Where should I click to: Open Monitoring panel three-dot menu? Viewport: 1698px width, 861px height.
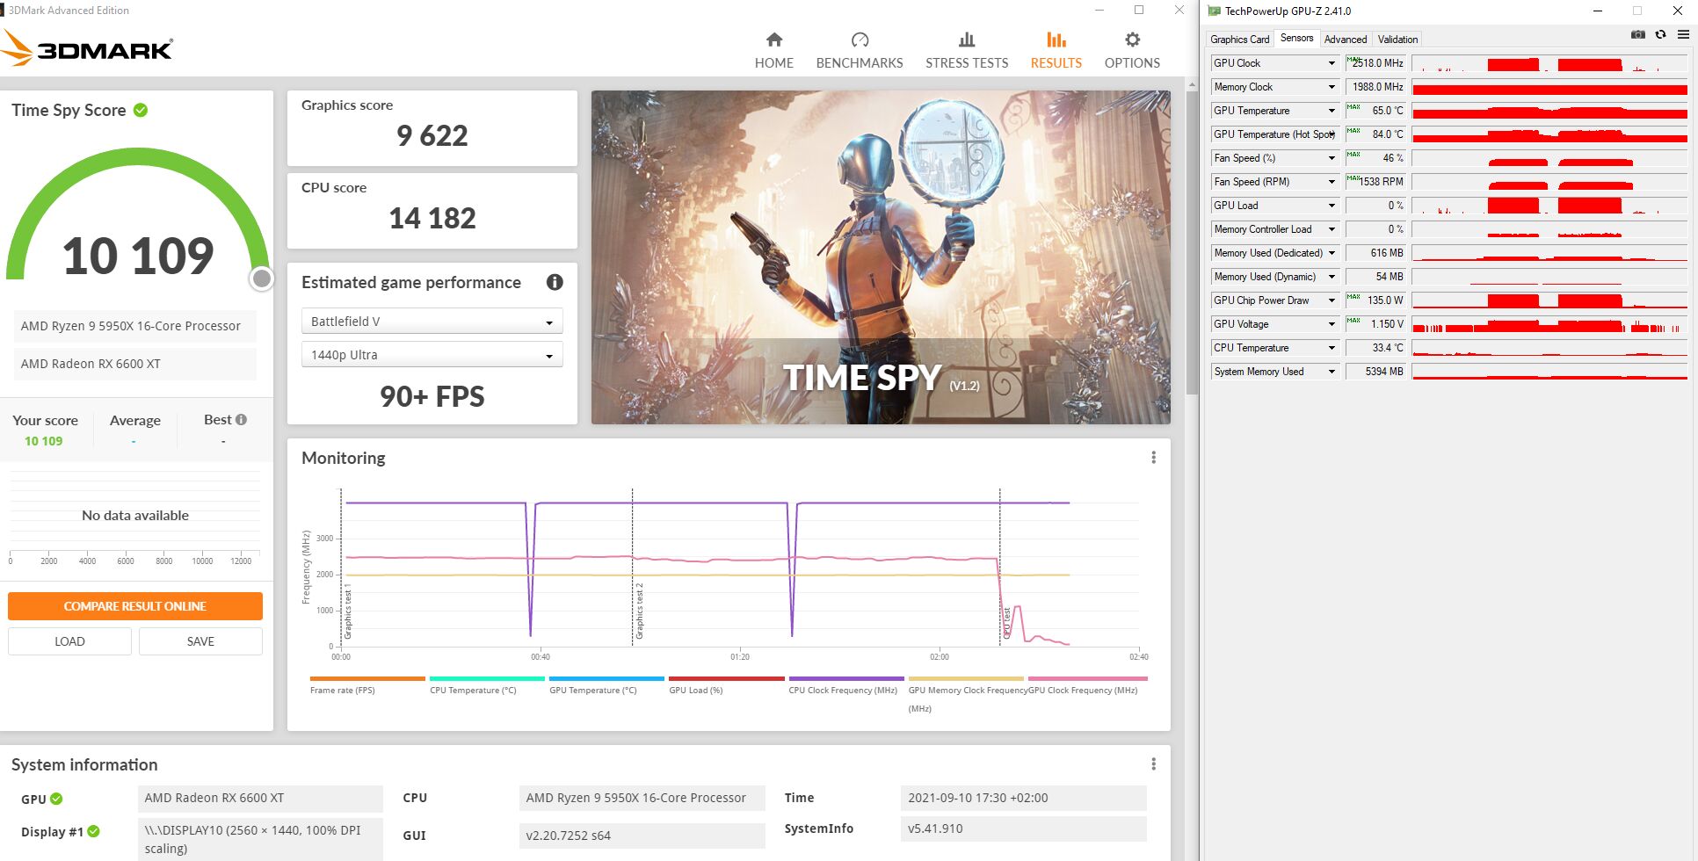(x=1153, y=458)
